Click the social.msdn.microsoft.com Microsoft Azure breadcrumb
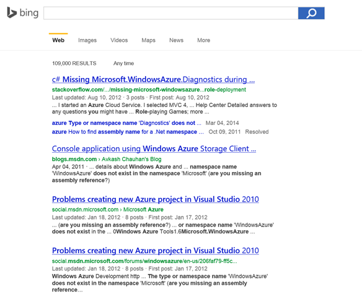This screenshot has height=297, width=362. 108,210
